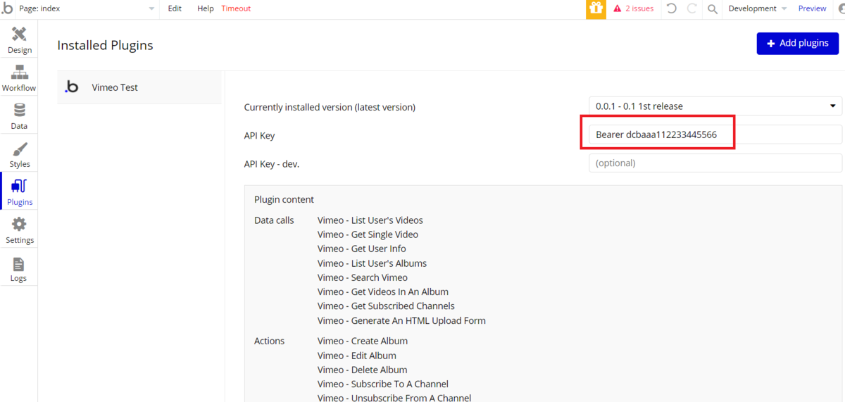This screenshot has width=845, height=402.
Task: Open the Development version dropdown
Action: (x=758, y=8)
